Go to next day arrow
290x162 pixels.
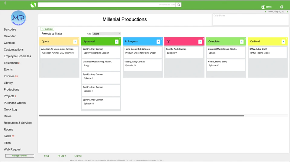point(287,12)
